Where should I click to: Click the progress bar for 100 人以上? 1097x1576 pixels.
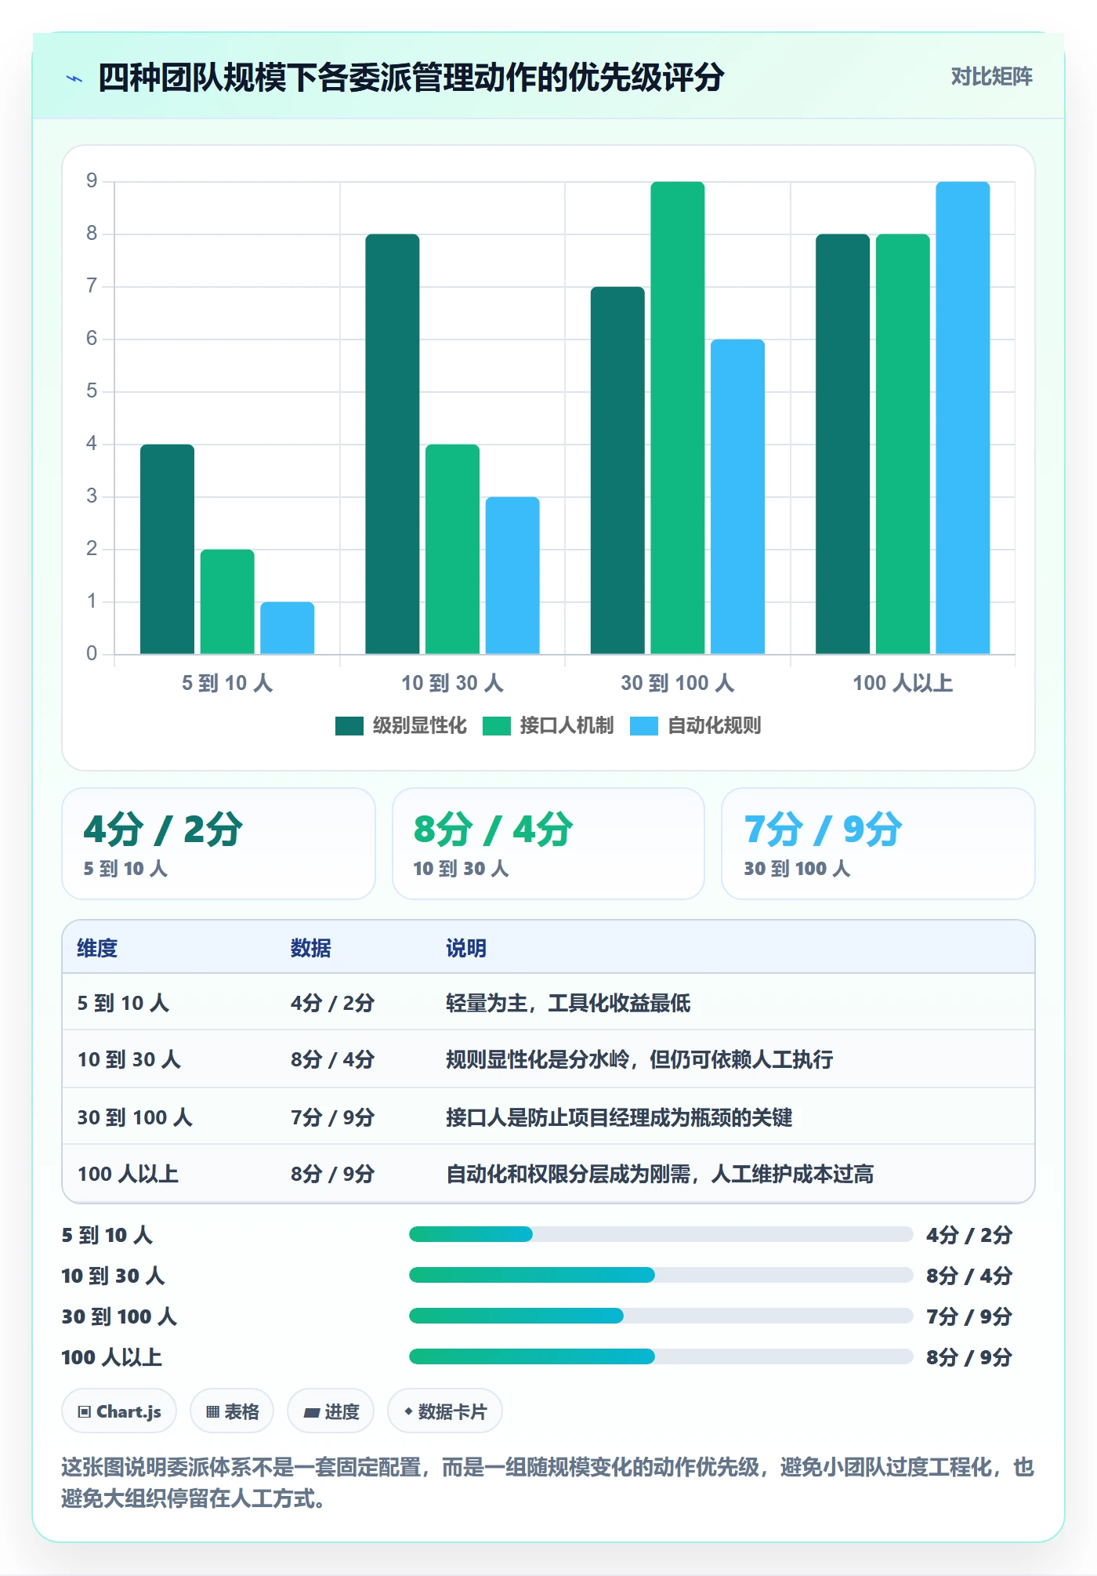tap(661, 1356)
